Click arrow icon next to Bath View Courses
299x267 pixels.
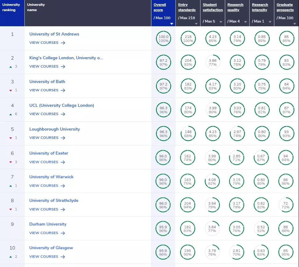coord(63,90)
